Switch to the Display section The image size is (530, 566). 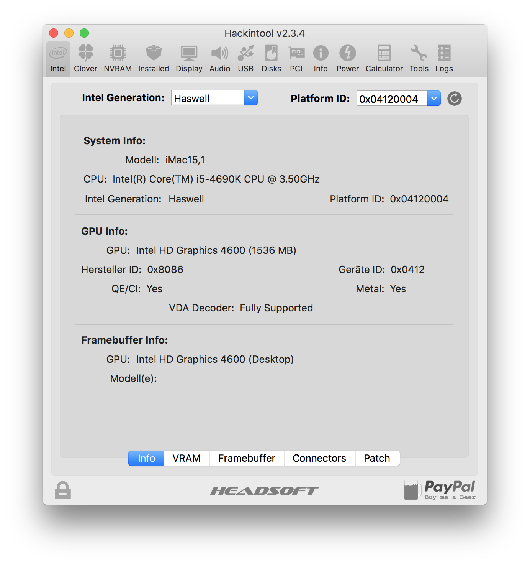[x=189, y=59]
